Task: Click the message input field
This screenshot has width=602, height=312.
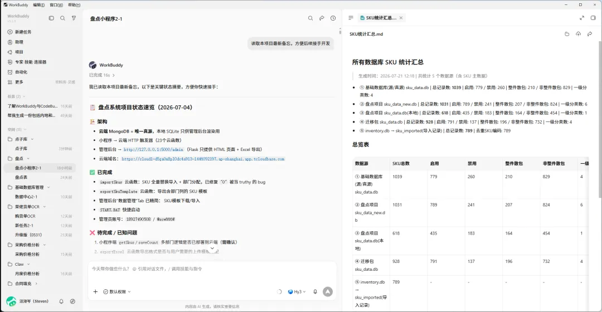Action: (x=212, y=269)
